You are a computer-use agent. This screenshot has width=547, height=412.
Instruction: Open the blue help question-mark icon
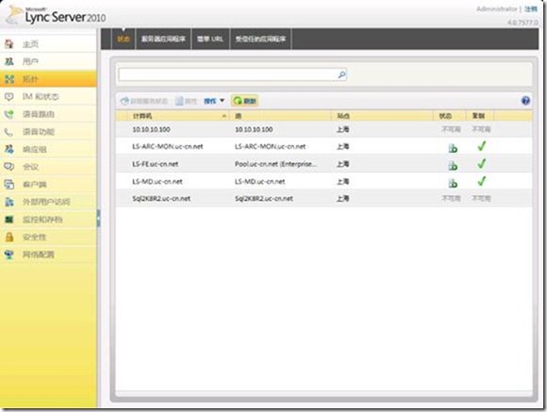pyautogui.click(x=525, y=101)
